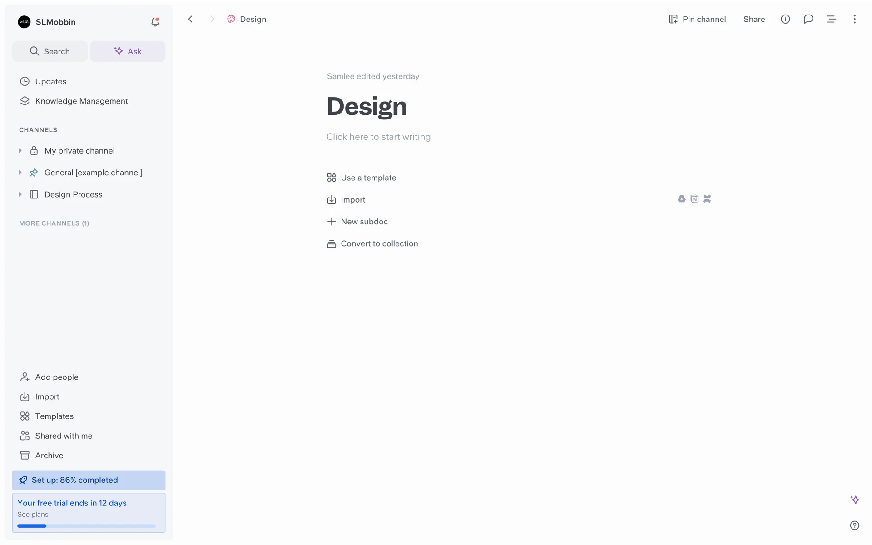Image resolution: width=872 pixels, height=545 pixels.
Task: Open the AI sparkle assistant icon
Action: [854, 500]
